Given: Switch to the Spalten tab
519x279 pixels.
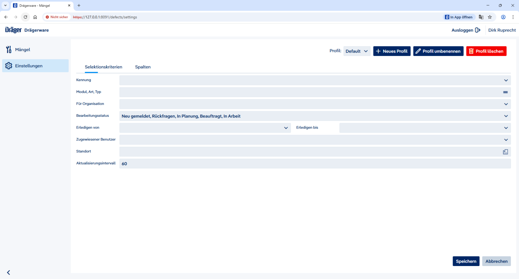Looking at the screenshot, I should point(143,67).
